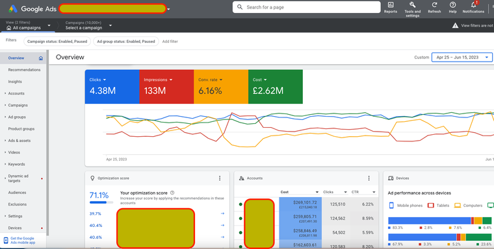Screen dimensions: 494x249
Task: Click the optimization score help icon
Action: [x=172, y=193]
